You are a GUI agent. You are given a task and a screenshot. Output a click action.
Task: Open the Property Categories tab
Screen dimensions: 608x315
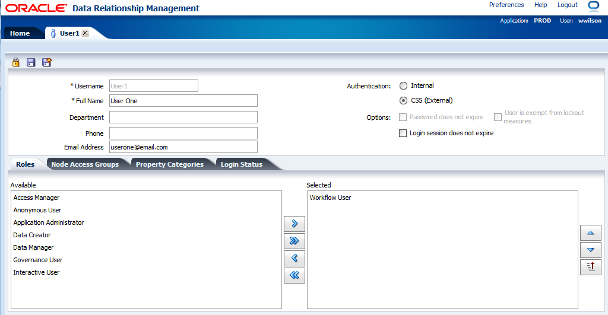click(x=169, y=164)
